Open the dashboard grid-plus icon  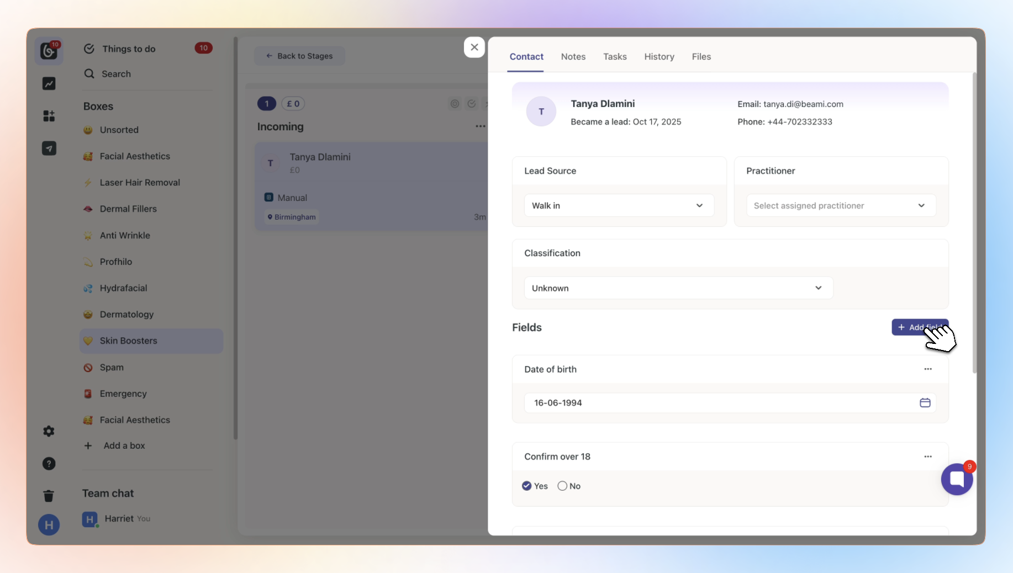[x=49, y=116]
